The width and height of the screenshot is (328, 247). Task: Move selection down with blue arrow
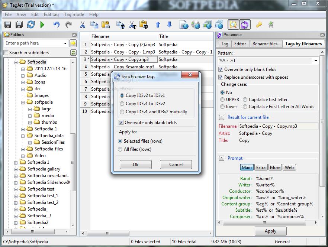point(170,25)
